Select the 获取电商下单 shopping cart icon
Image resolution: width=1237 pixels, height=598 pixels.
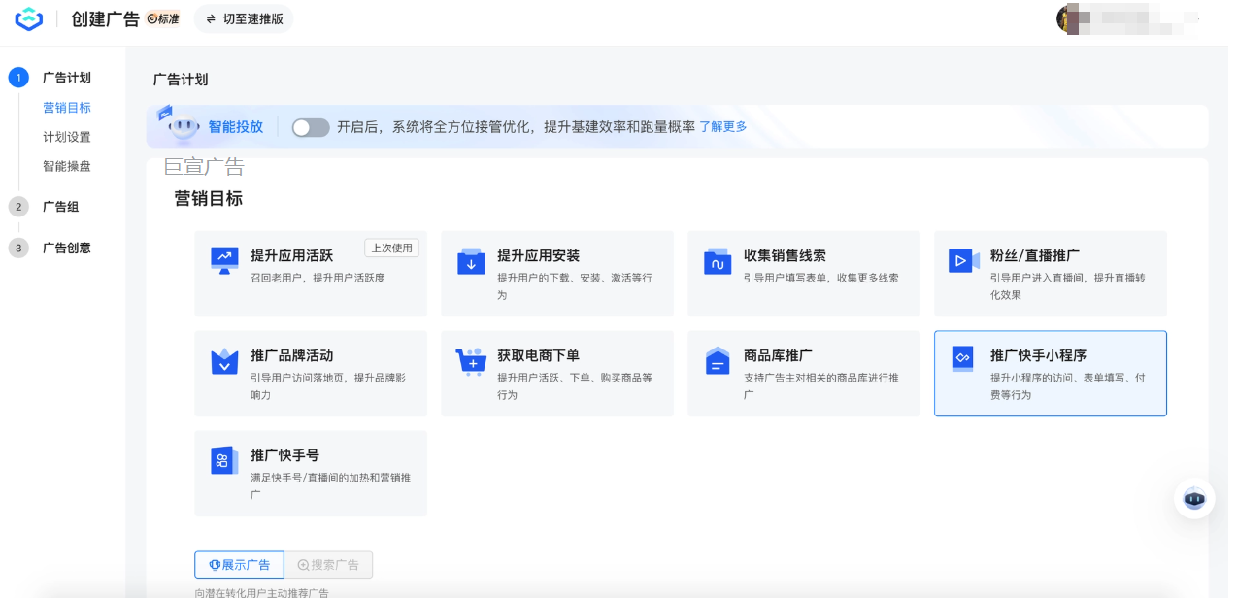coord(470,360)
